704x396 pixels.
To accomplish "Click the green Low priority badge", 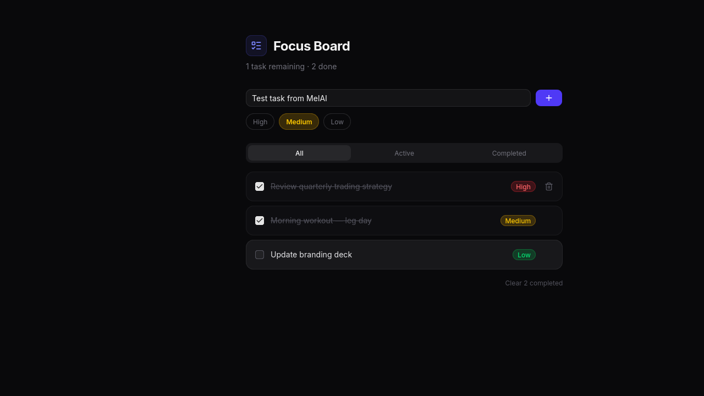I will pyautogui.click(x=524, y=255).
